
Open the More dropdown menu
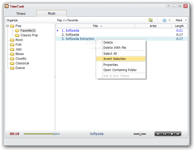pos(181,20)
